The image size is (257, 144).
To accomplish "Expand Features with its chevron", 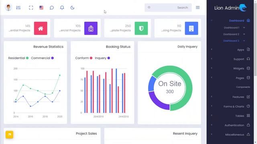I will point(212,96).
